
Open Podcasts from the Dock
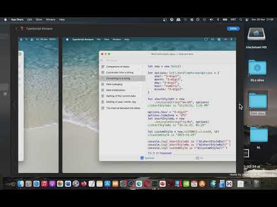pos(52,184)
